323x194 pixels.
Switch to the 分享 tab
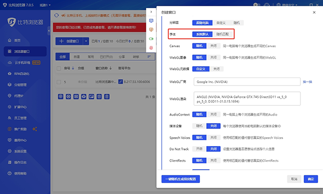click(x=122, y=57)
